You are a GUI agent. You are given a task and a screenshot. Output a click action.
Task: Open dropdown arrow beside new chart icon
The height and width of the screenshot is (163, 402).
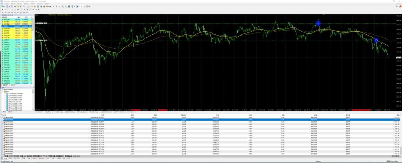pyautogui.click(x=5, y=6)
